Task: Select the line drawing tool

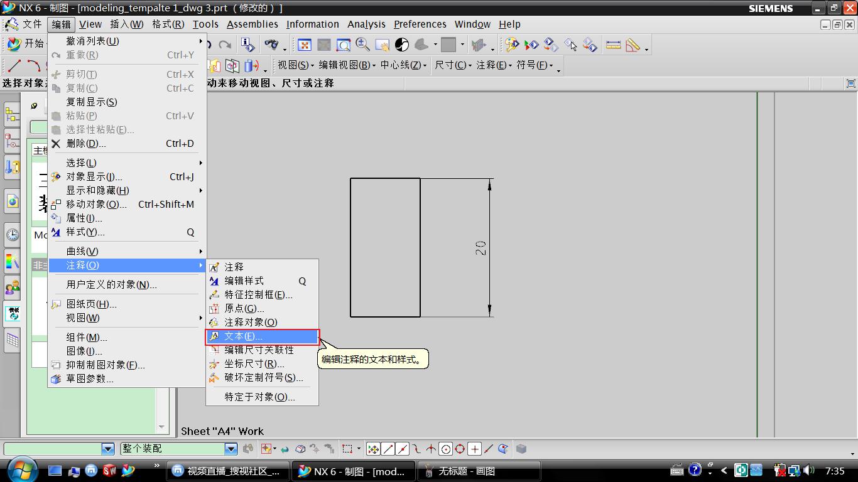Action: pyautogui.click(x=14, y=65)
